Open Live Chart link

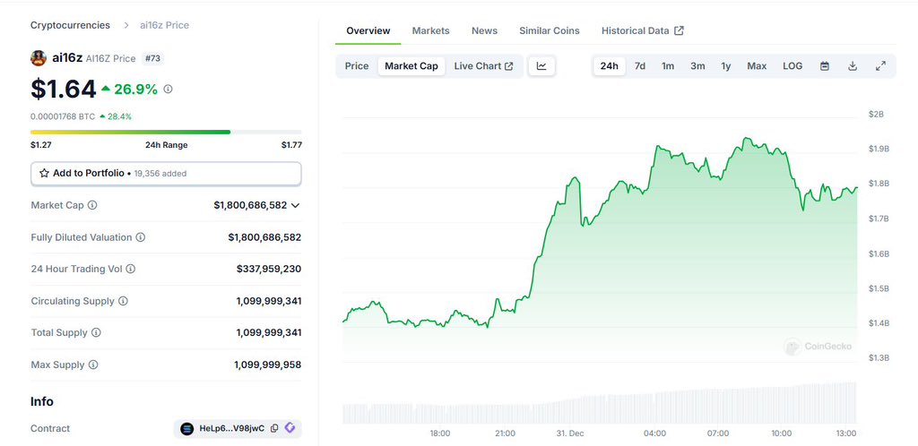[x=483, y=66]
